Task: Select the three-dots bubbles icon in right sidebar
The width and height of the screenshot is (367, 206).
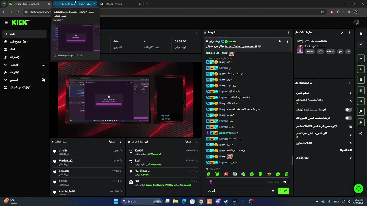Action: tap(361, 133)
